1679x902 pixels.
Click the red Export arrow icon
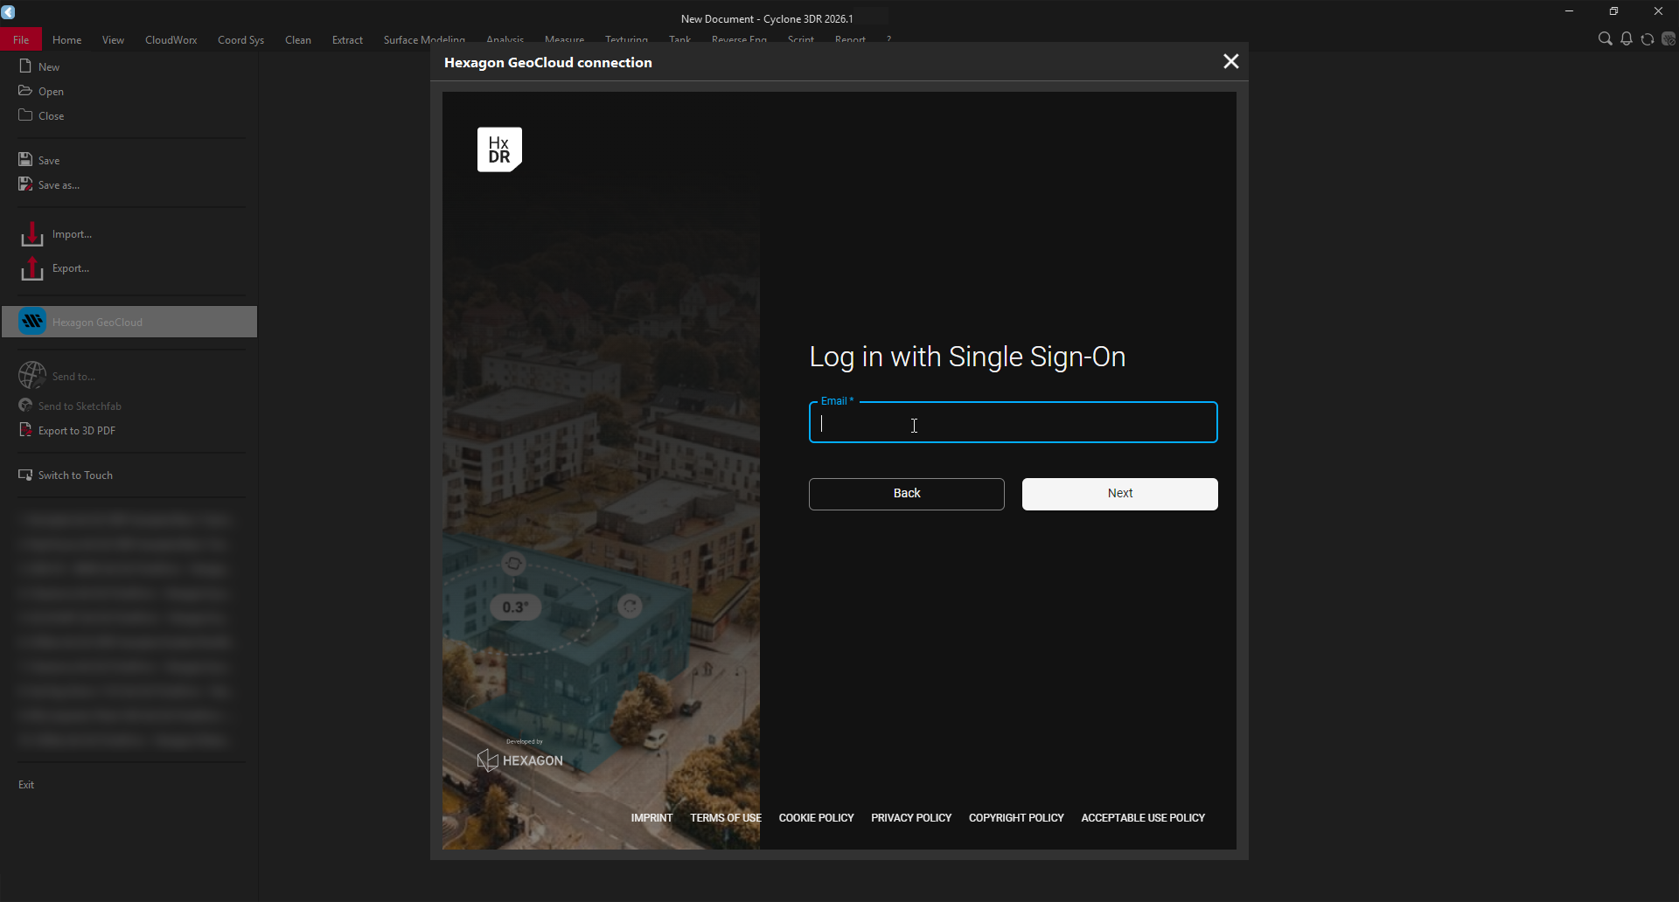click(x=32, y=268)
